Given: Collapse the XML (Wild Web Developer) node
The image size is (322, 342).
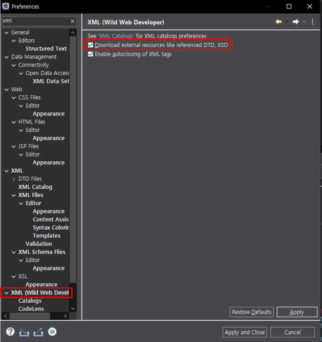Looking at the screenshot, I should pos(6,293).
